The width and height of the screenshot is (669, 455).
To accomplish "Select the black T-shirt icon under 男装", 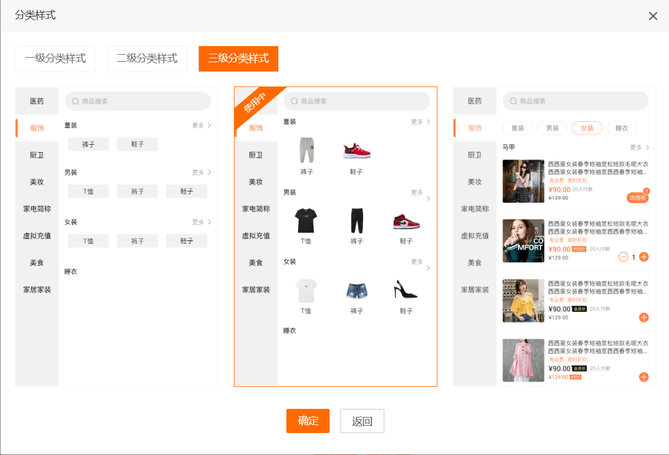I will (x=305, y=220).
